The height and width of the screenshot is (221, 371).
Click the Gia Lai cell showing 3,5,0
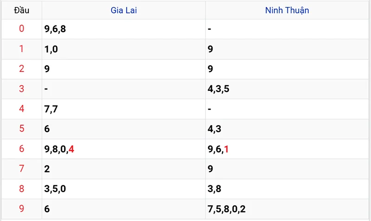tap(55, 189)
